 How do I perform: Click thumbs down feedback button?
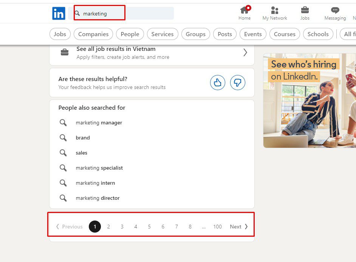(x=237, y=83)
